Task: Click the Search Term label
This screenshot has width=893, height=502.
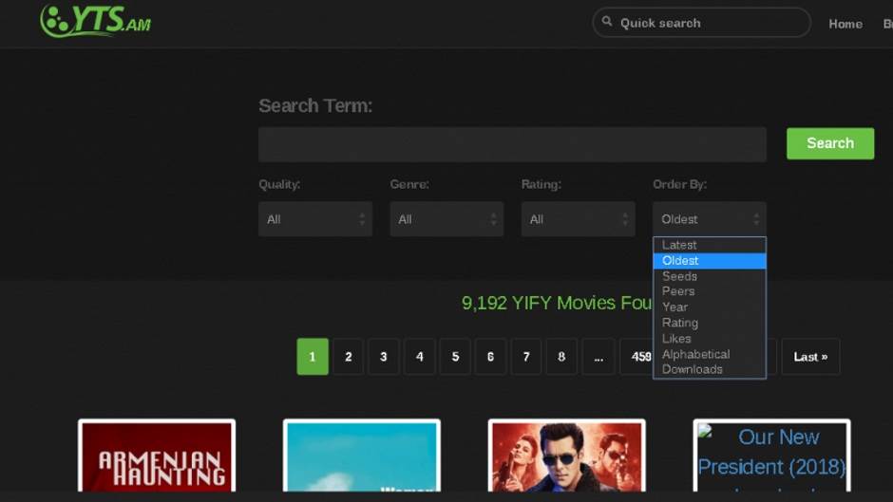Action: [x=315, y=106]
